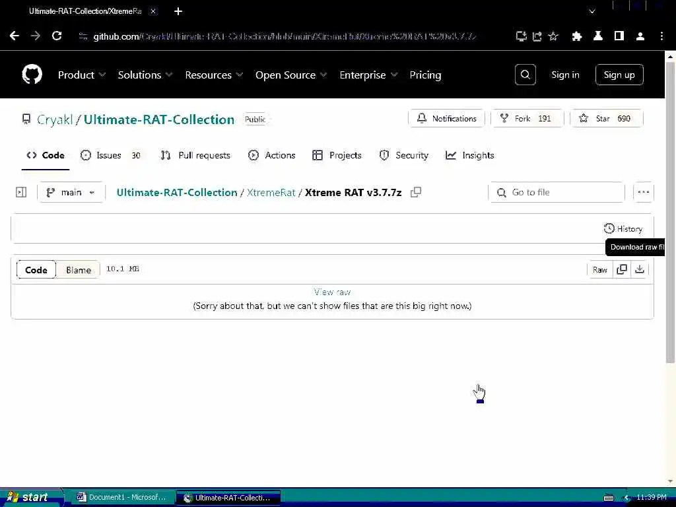This screenshot has width=676, height=507.
Task: Click the page vertical scrollbar thumb
Action: [670, 211]
